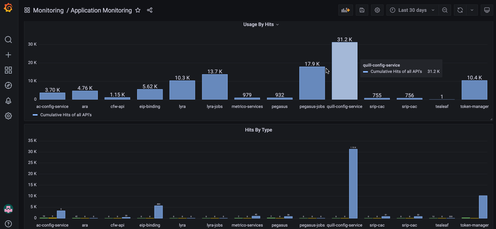Save the dashboard using the save icon
496x229 pixels.
click(x=361, y=10)
